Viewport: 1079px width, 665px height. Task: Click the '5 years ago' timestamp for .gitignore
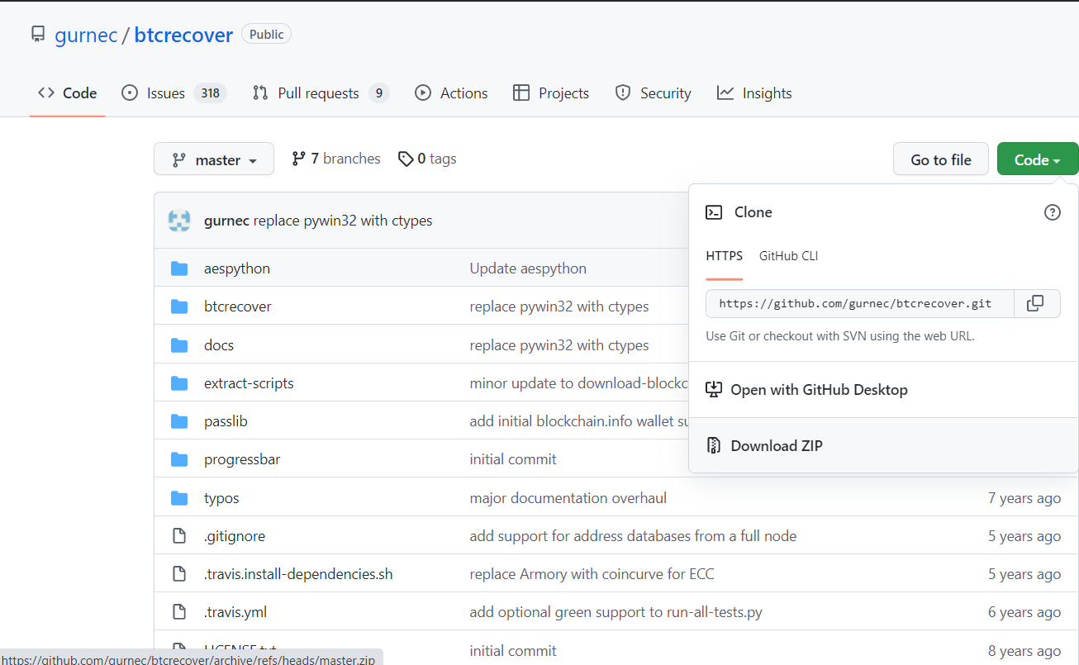coord(1024,536)
